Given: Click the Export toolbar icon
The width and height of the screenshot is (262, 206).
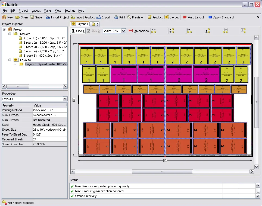Looking at the screenshot, I should click(x=99, y=17).
